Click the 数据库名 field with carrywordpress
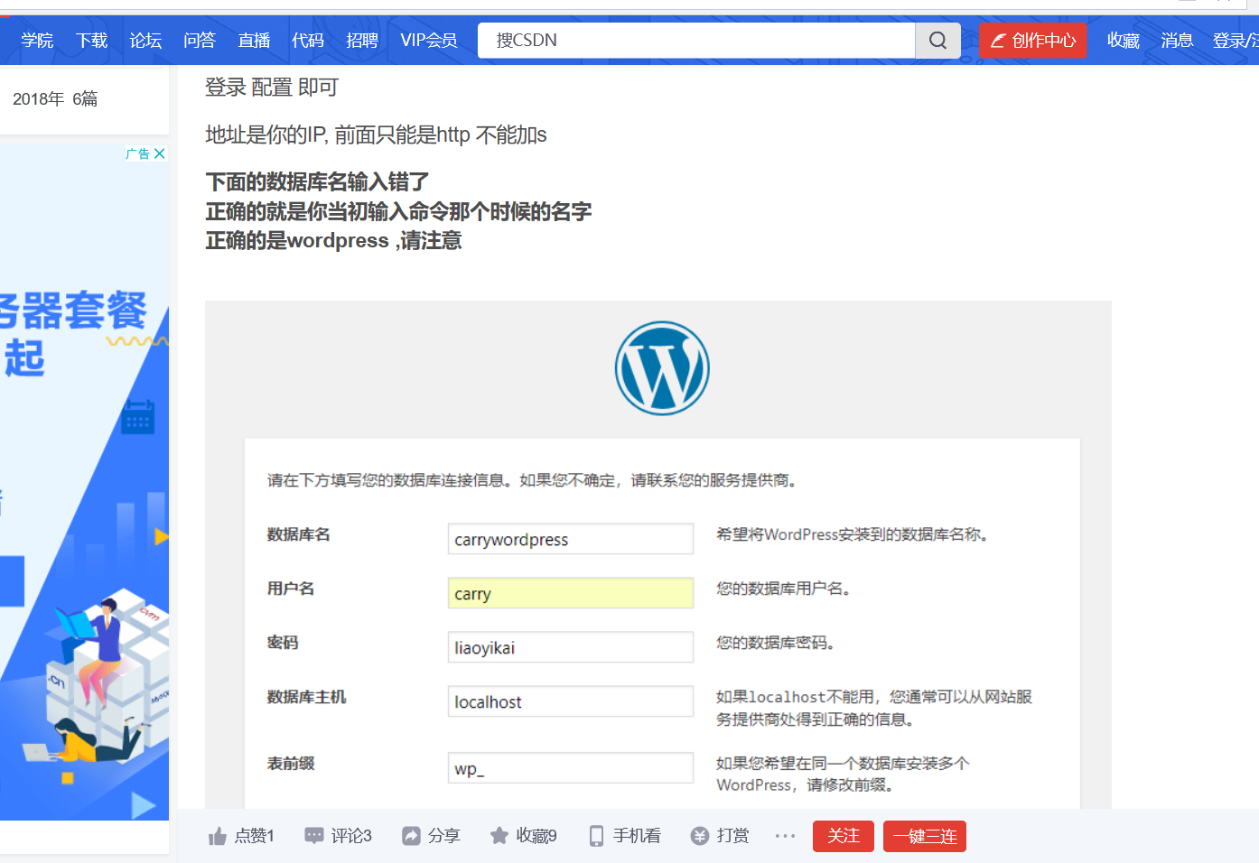 [571, 539]
